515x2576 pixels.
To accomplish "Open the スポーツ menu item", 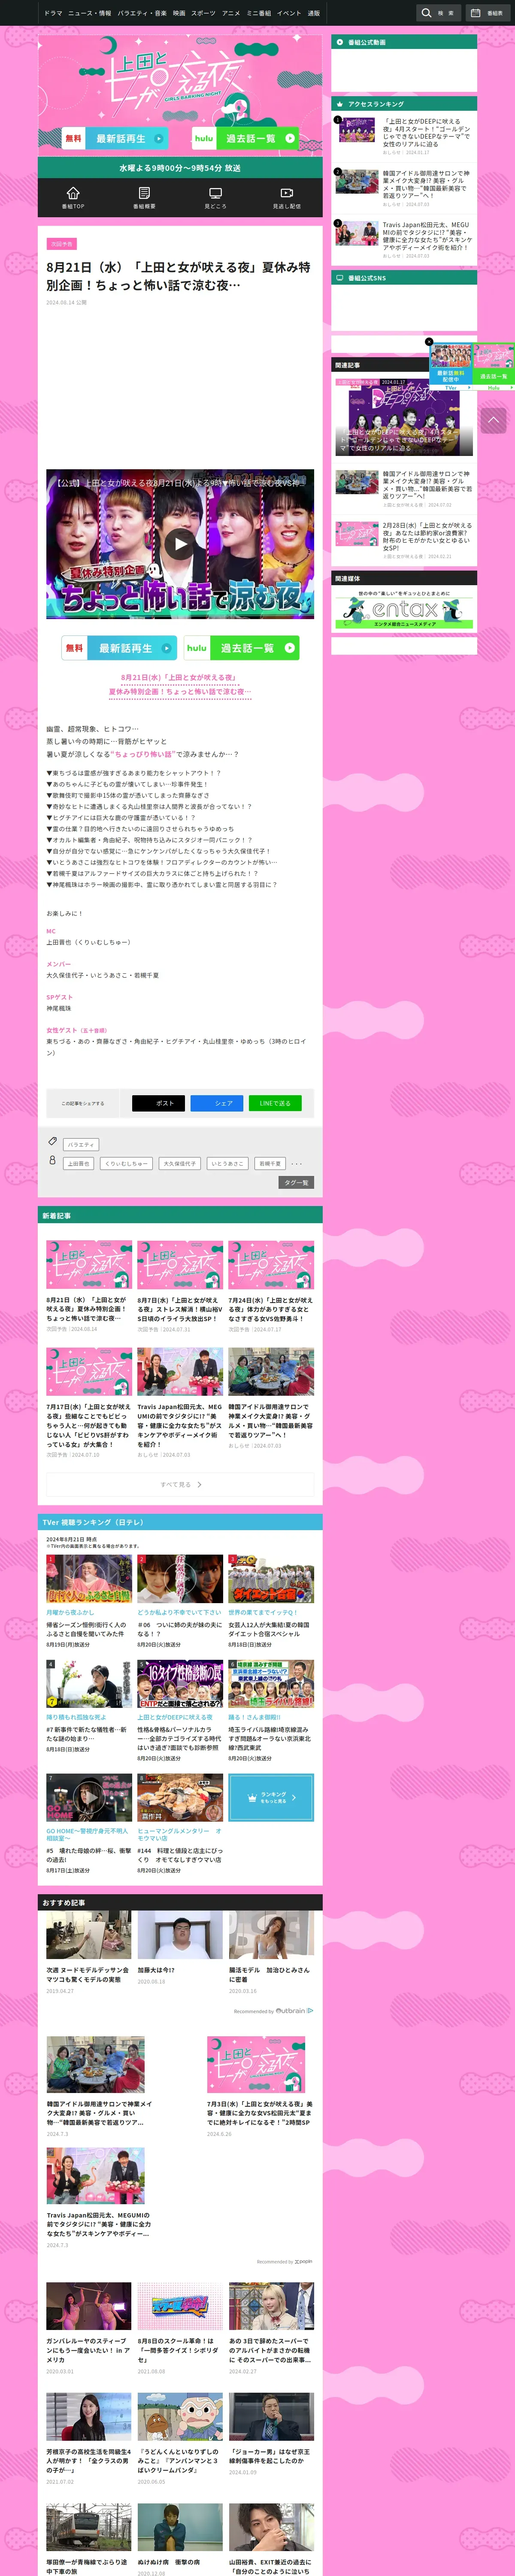I will pyautogui.click(x=203, y=13).
